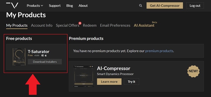Open the AI Assistant beta tab
The image size is (211, 97).
(144, 25)
